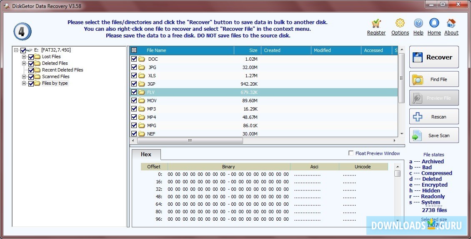The width and height of the screenshot is (471, 239).
Task: Click the Offset column header in the hex view
Action: click(154, 167)
